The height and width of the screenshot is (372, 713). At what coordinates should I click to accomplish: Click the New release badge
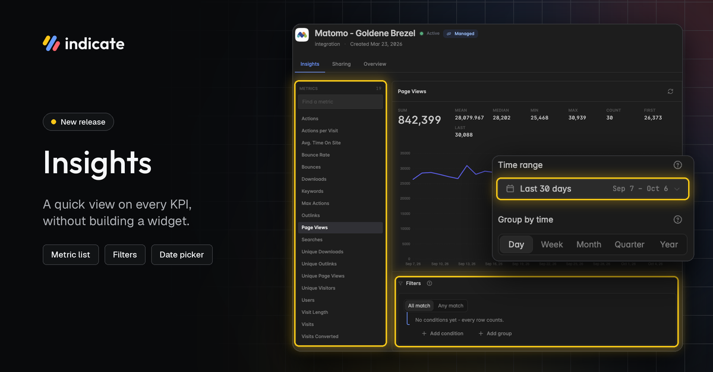[x=78, y=122]
